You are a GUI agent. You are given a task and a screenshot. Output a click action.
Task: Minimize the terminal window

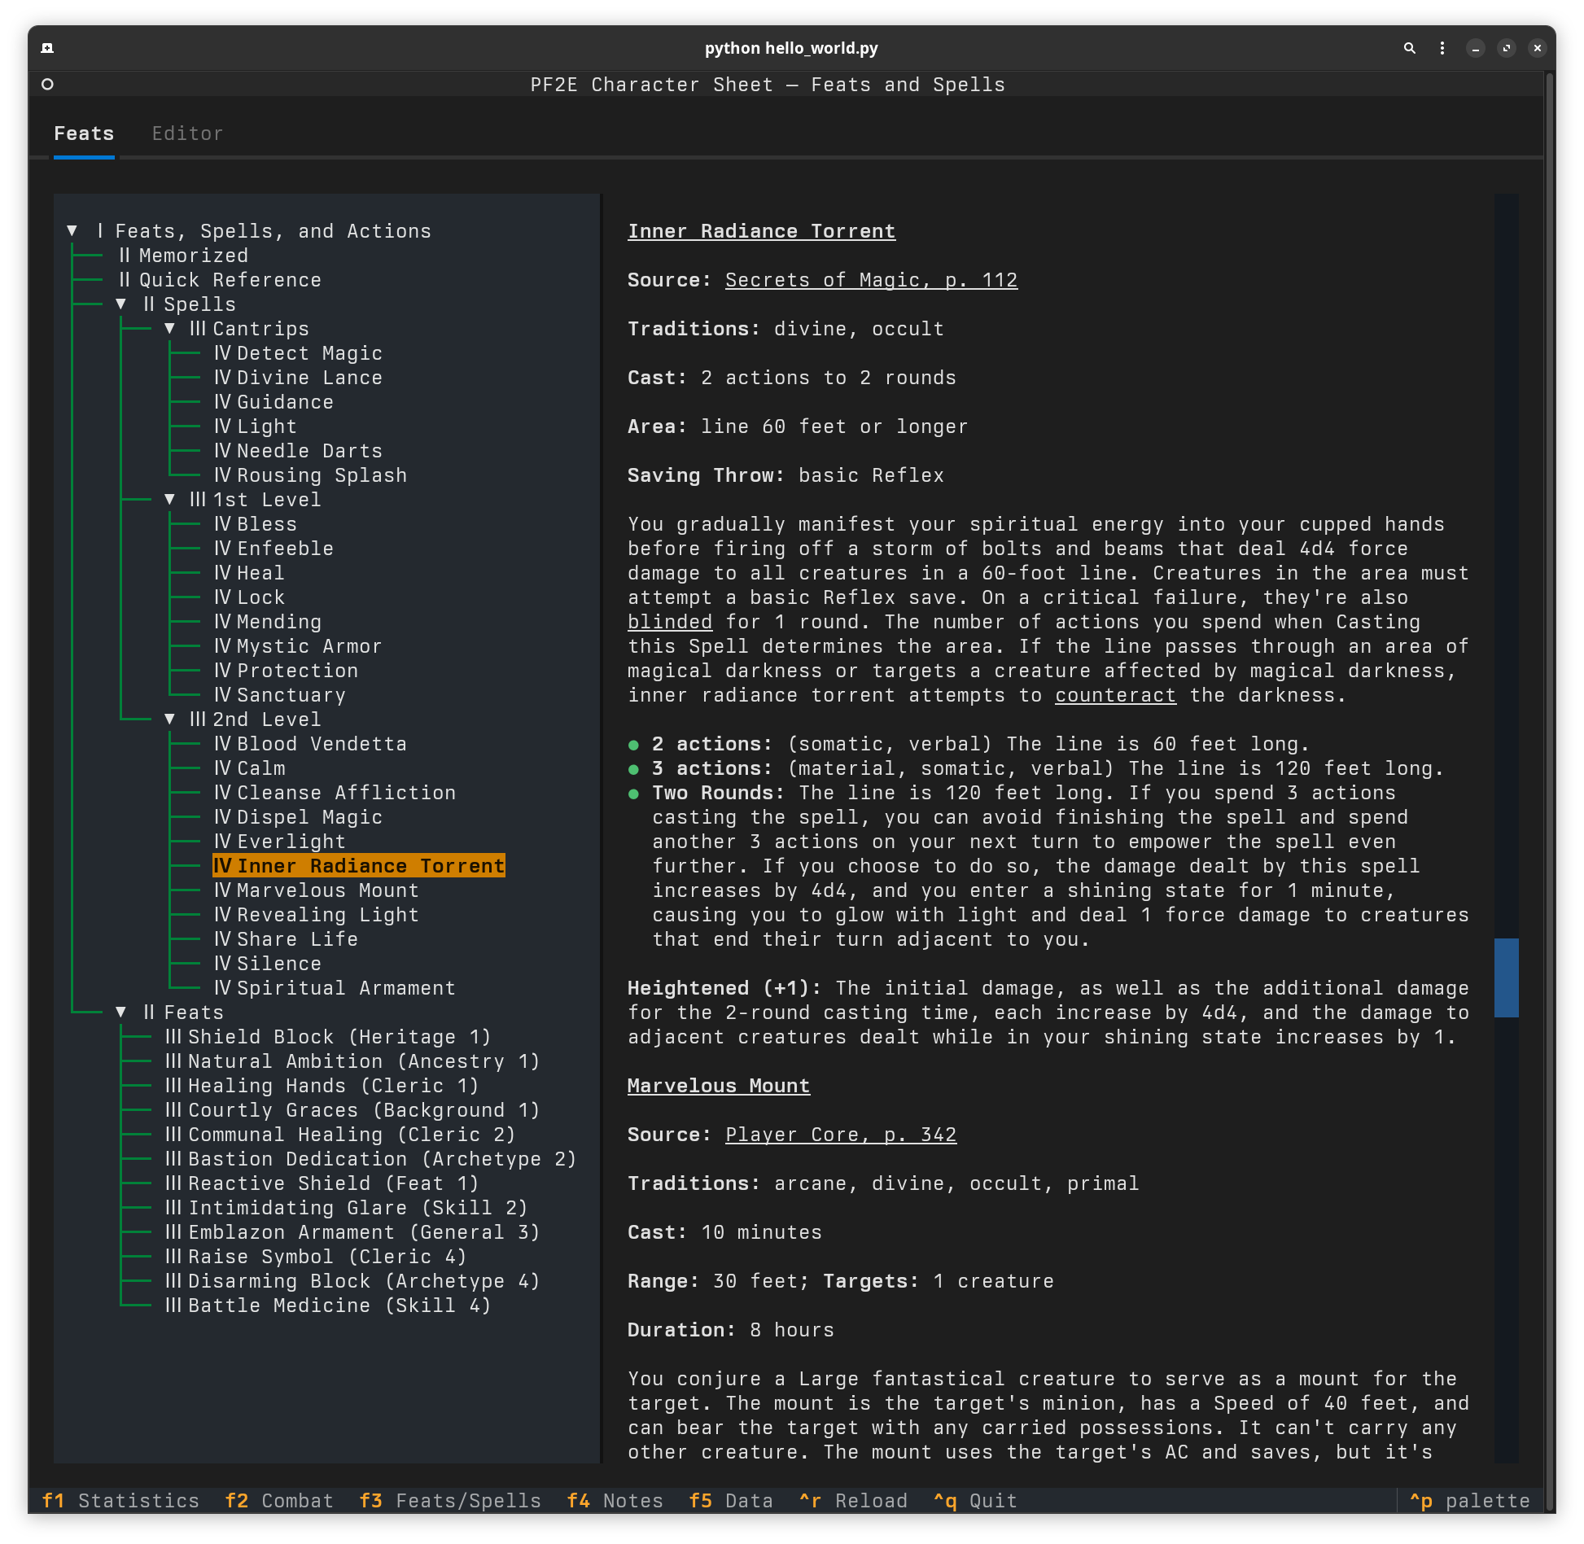(x=1475, y=48)
